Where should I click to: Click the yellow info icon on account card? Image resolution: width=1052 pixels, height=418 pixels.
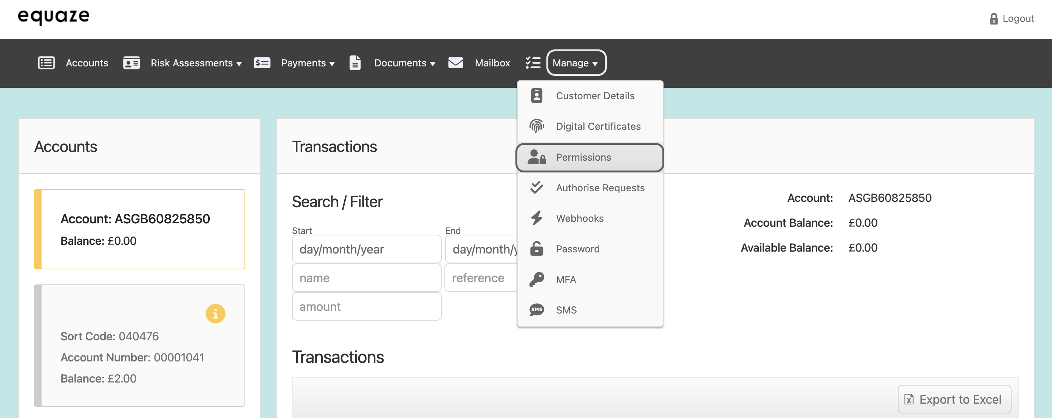(x=215, y=313)
